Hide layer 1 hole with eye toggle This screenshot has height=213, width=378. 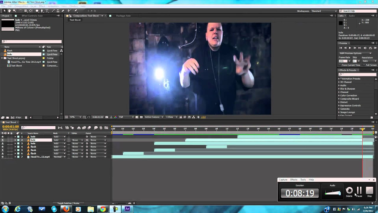[x=3, y=137]
